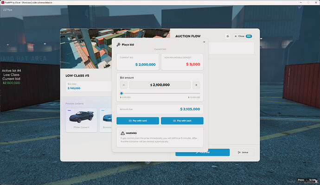The image size is (320, 185).
Task: Close the Place bid dialog with X
Action: pos(204,42)
